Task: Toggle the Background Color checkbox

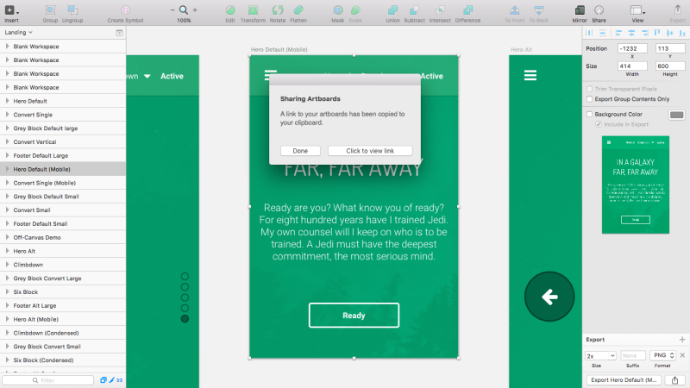Action: tap(589, 114)
